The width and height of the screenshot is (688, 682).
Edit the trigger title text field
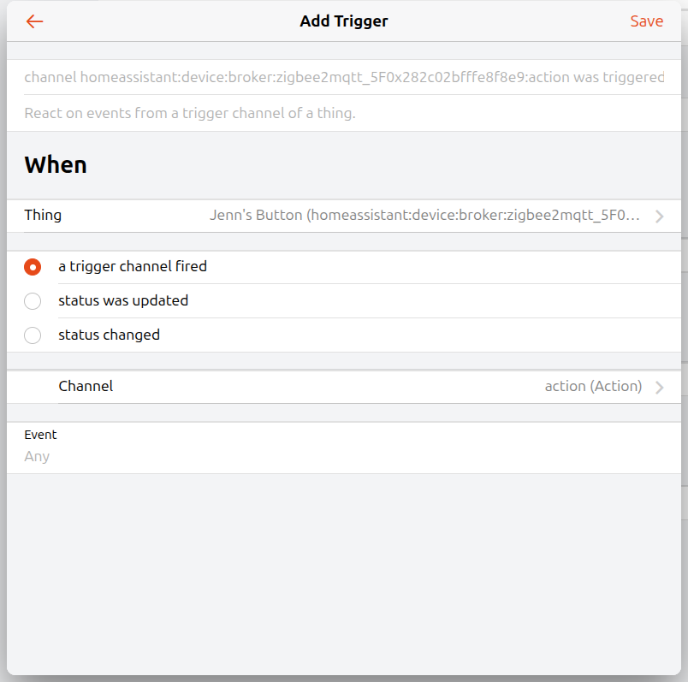[x=344, y=77]
